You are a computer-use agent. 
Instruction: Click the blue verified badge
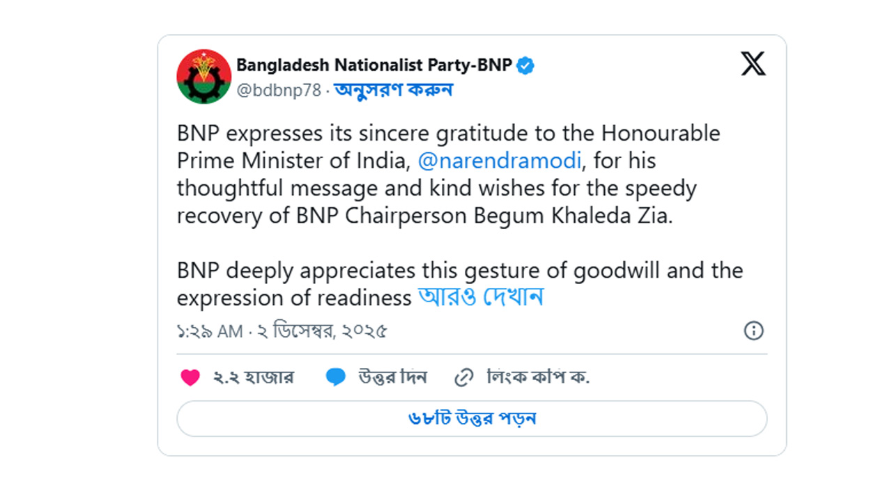coord(525,66)
